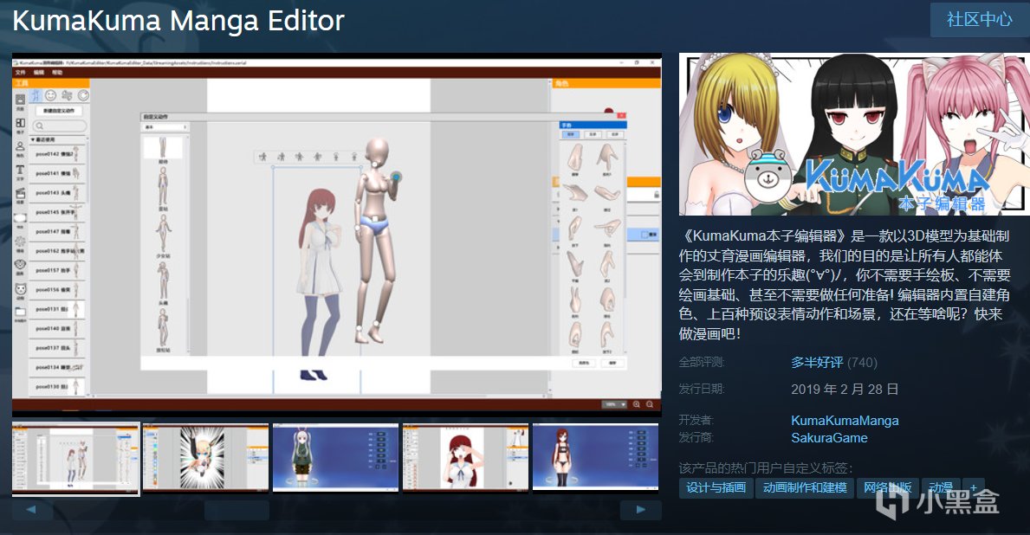Open the 社区中心 community hub button
The height and width of the screenshot is (535, 1030).
pos(980,20)
